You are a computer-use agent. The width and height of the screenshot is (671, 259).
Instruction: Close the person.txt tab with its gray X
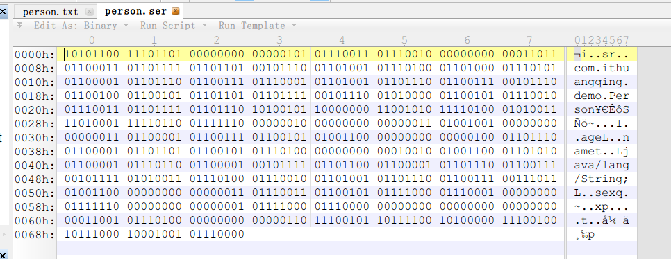coord(89,12)
